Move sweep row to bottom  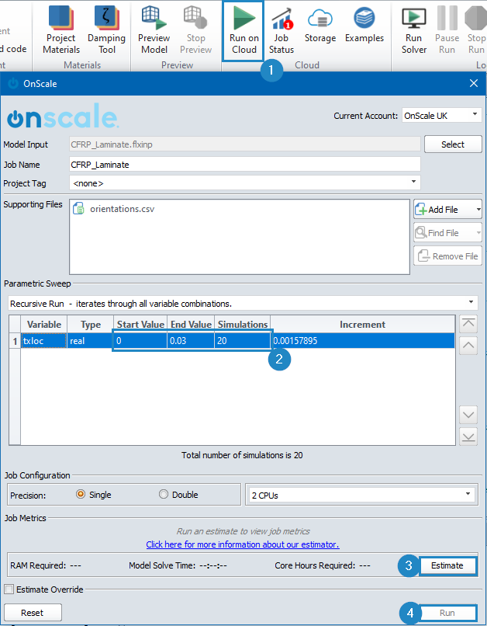pos(468,436)
